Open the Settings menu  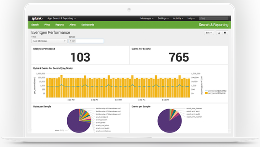click(163, 18)
